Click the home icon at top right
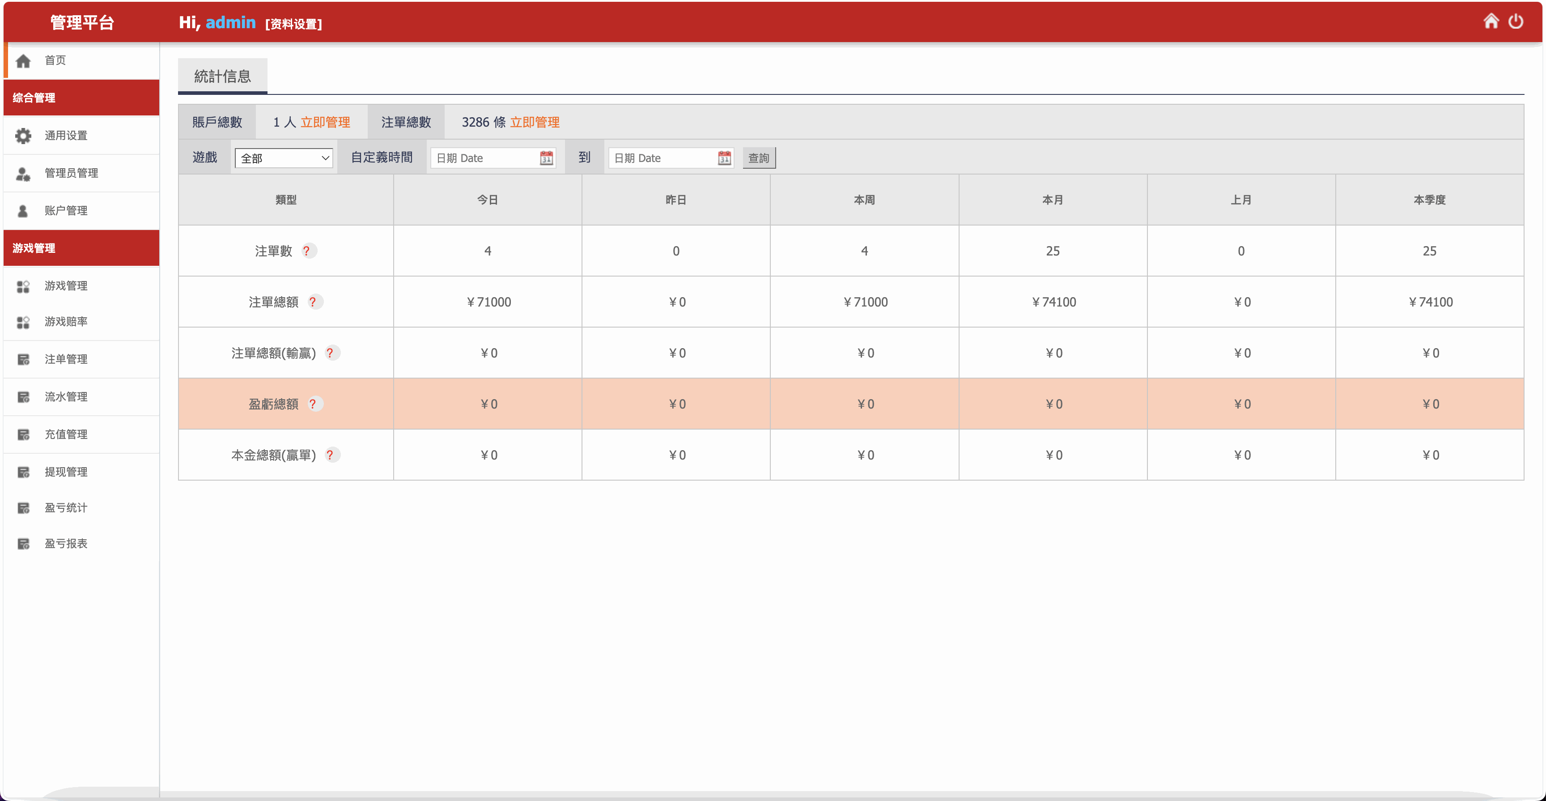The height and width of the screenshot is (801, 1546). [1491, 21]
